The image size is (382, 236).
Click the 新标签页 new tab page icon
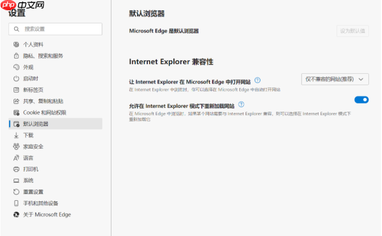[x=16, y=90]
